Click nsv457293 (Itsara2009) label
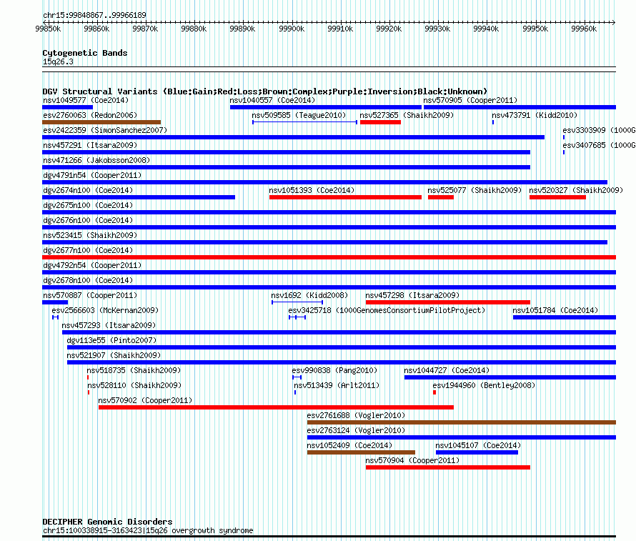Screen dimensions: 636x541 pyautogui.click(x=109, y=325)
